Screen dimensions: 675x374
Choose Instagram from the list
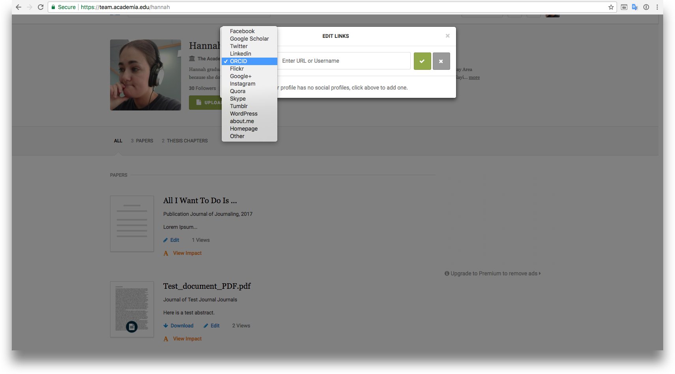tap(249, 84)
